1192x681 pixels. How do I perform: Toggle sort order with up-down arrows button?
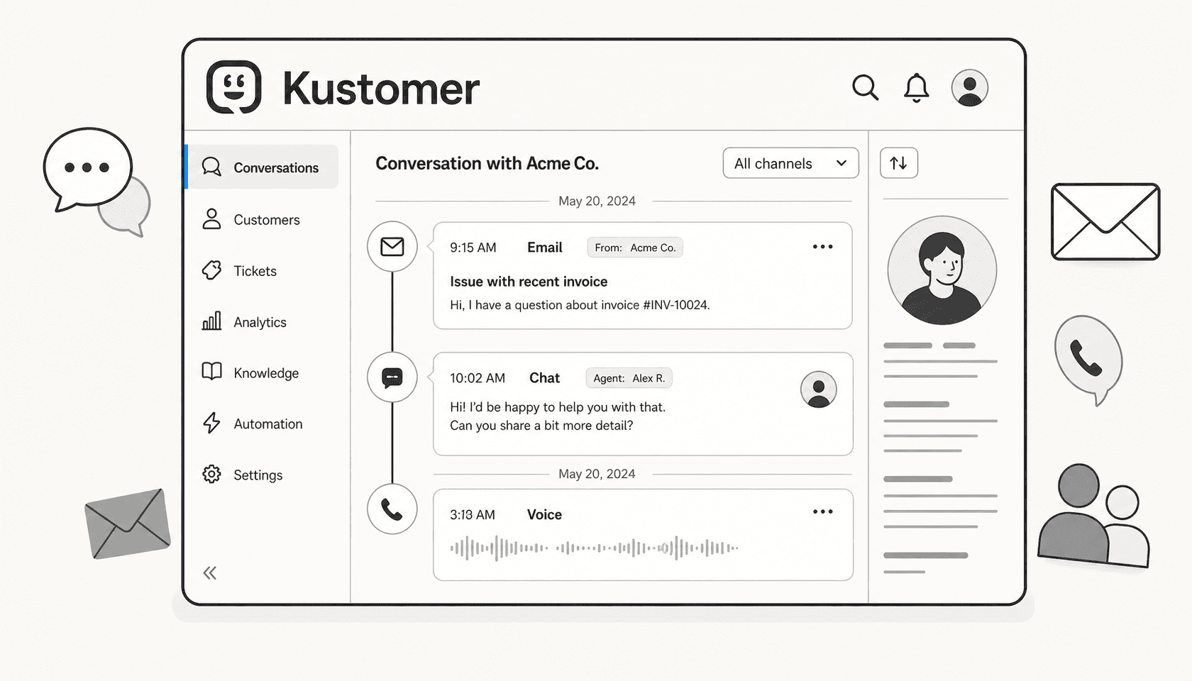coord(898,162)
